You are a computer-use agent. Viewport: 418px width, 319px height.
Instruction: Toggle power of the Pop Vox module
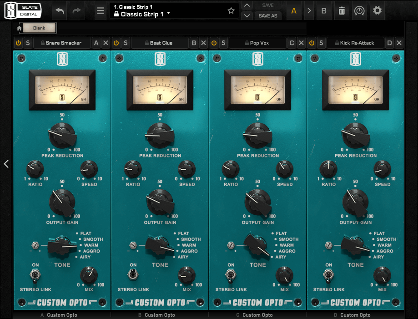coord(214,43)
